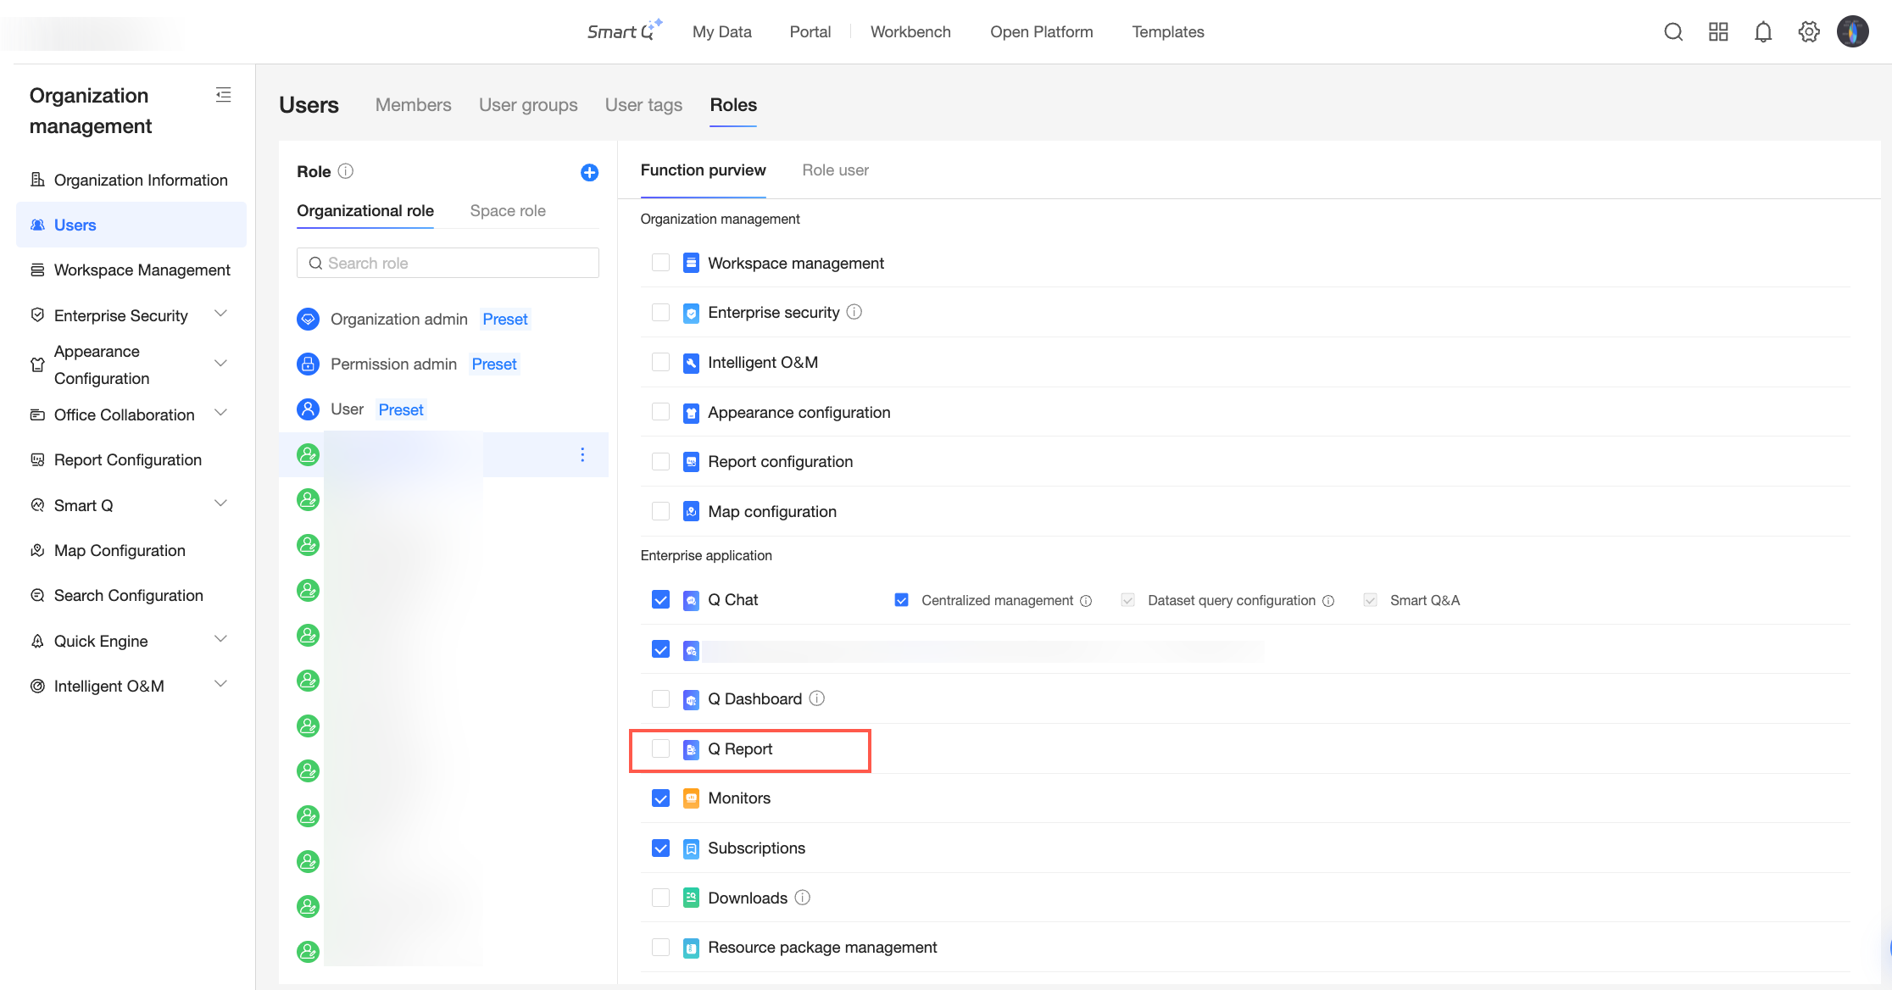Open the settings gear icon

click(x=1809, y=32)
